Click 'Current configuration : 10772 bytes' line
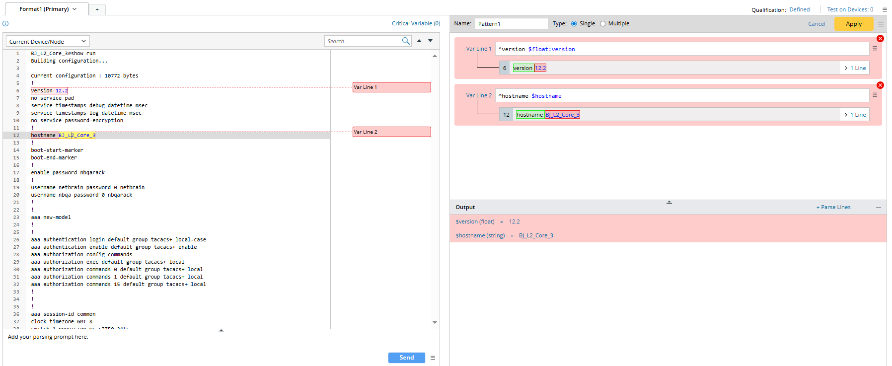This screenshot has height=366, width=892. (x=84, y=75)
